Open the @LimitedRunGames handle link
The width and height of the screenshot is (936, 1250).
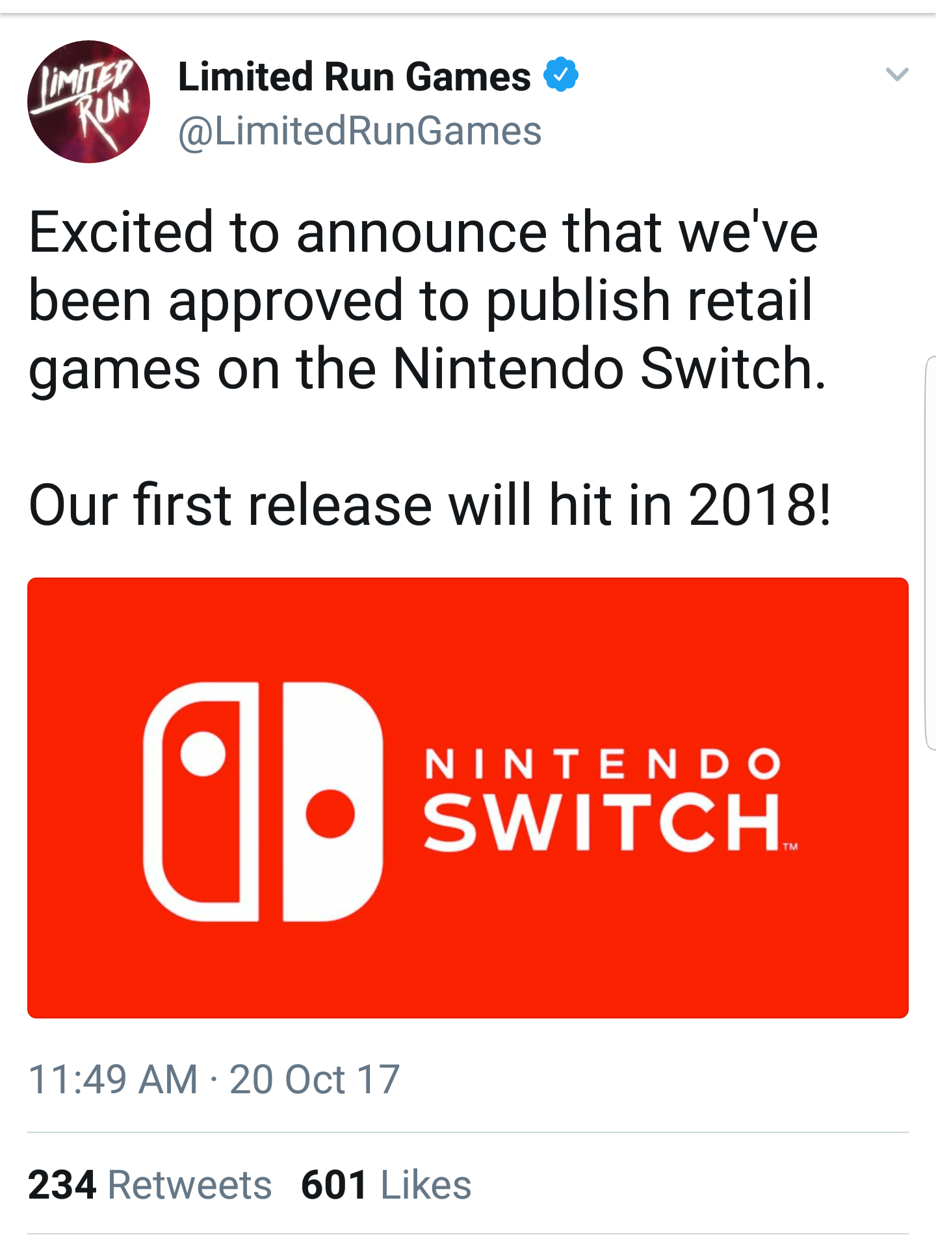pos(359,131)
